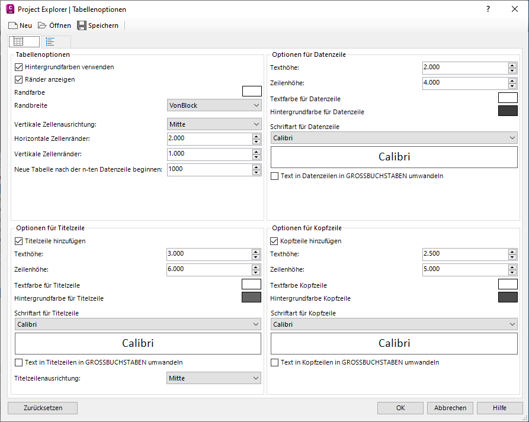
Task: Pick the Randfarbe color swatch
Action: tap(252, 91)
